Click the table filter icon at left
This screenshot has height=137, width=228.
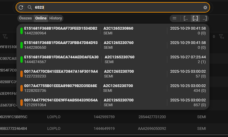click(x=5, y=36)
